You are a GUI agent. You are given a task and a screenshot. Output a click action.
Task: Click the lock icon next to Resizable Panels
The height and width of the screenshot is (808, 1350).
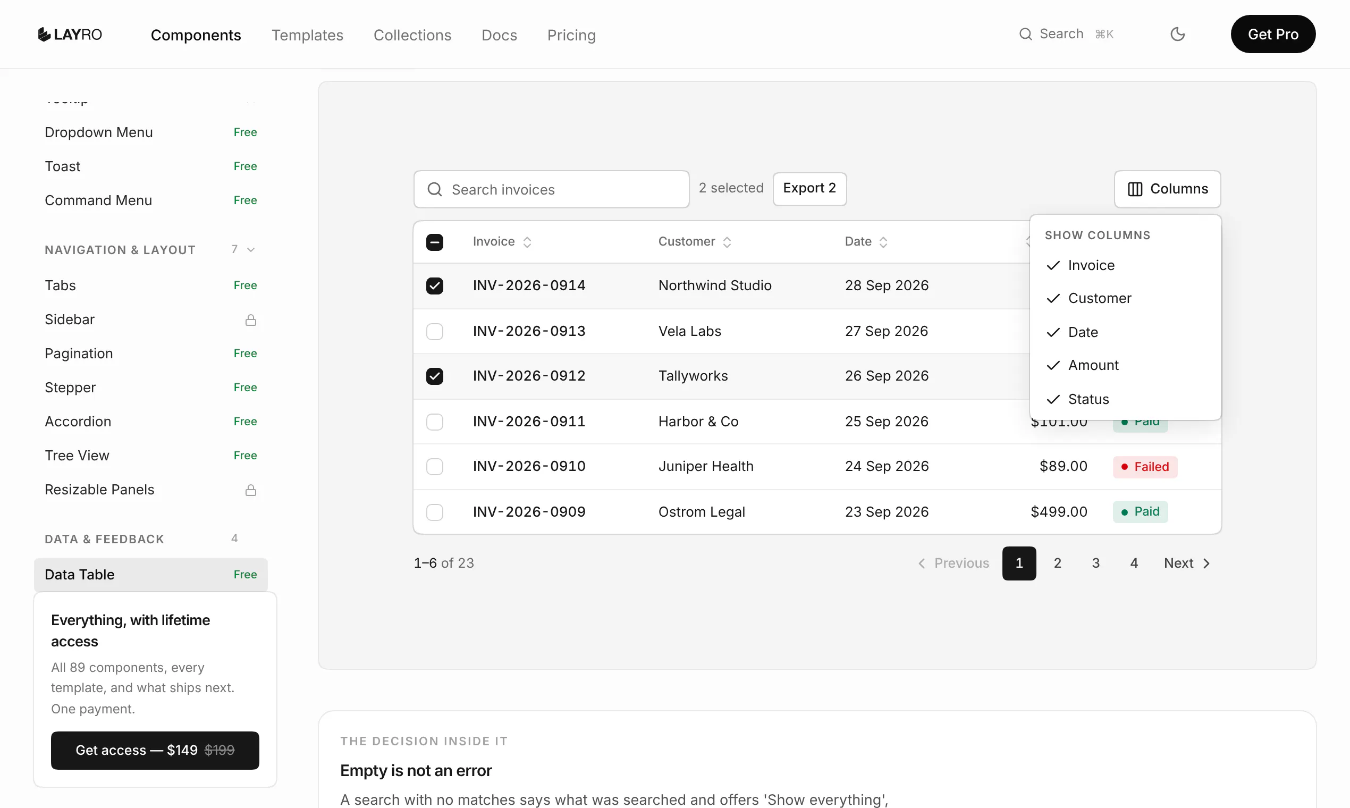(250, 490)
